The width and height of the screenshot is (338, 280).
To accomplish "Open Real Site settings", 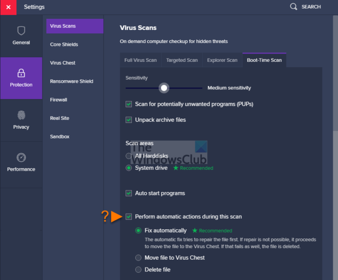I will [x=59, y=118].
